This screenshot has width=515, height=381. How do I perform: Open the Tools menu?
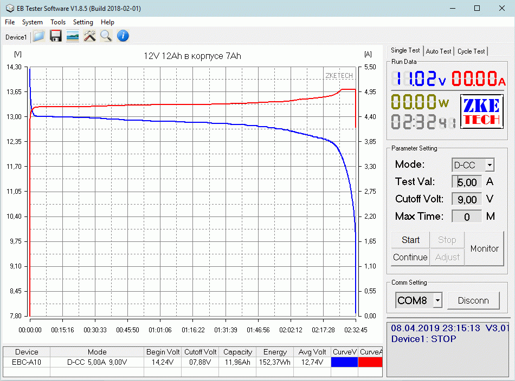click(x=58, y=22)
